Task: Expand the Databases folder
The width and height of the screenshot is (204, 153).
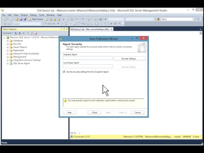Action: [8, 41]
